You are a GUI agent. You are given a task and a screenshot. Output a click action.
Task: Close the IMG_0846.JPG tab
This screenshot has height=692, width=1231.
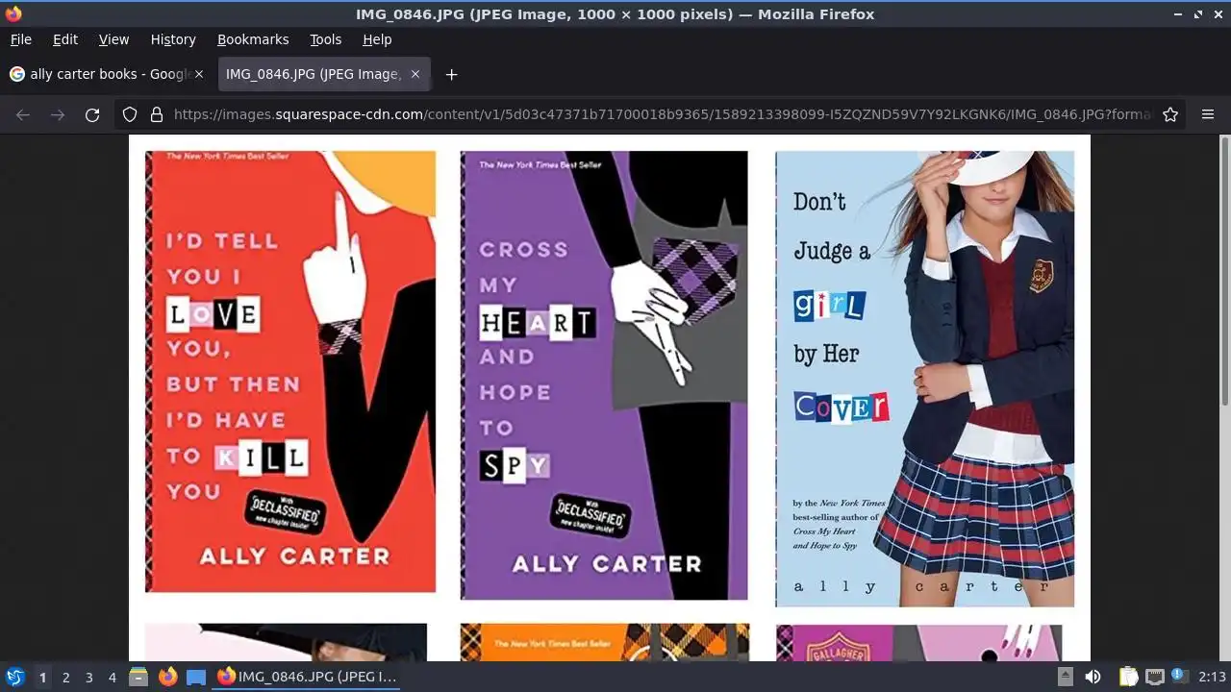click(x=415, y=74)
